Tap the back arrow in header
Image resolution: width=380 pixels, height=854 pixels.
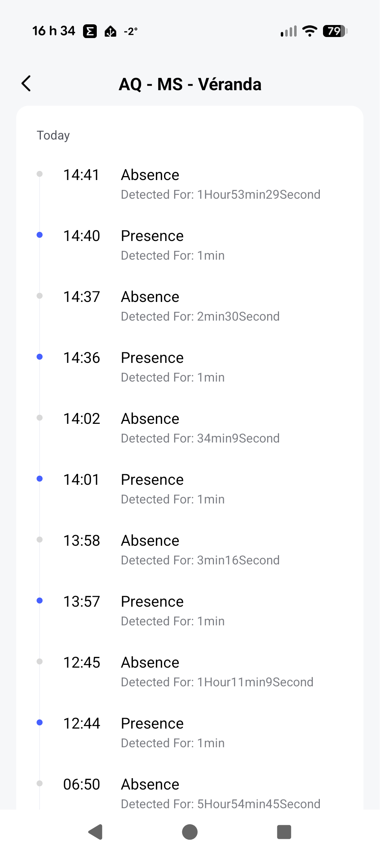[26, 83]
